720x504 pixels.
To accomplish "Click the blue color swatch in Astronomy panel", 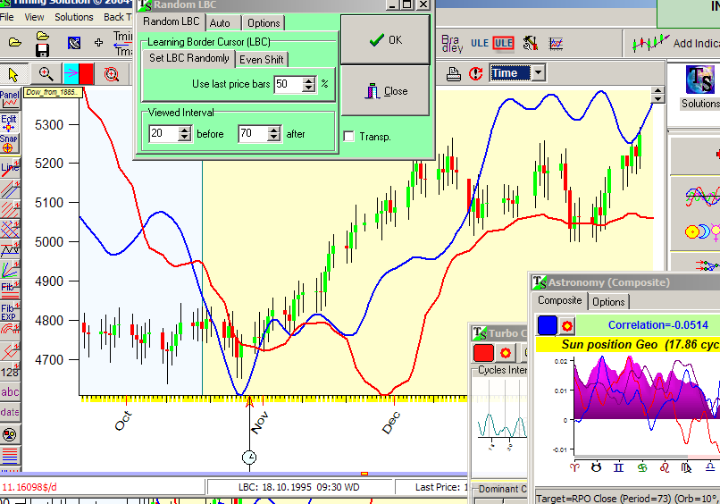I will point(548,324).
